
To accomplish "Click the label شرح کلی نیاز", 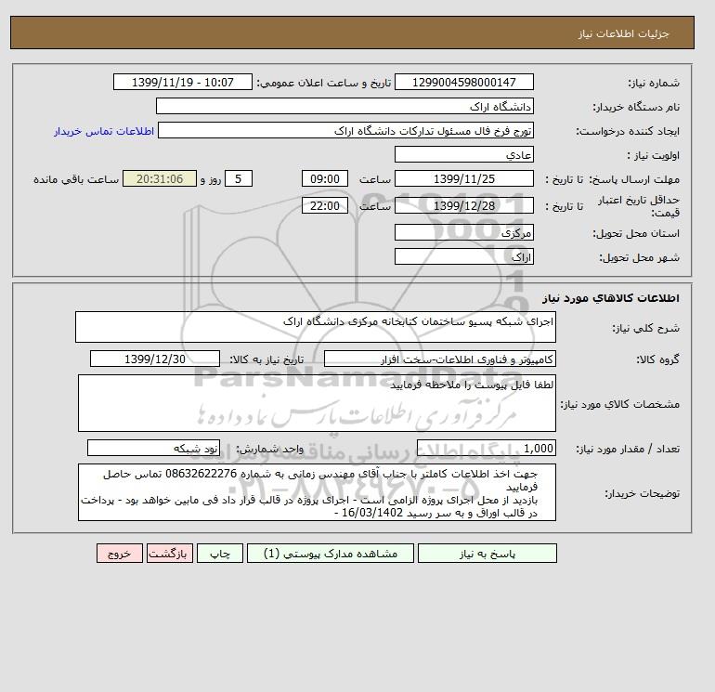I will pos(645,328).
